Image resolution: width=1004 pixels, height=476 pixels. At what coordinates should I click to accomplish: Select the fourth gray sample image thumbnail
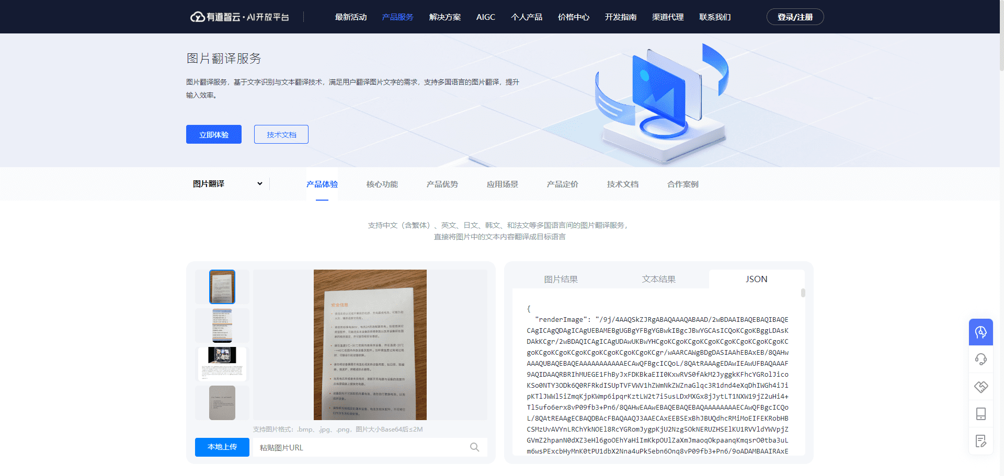[222, 403]
